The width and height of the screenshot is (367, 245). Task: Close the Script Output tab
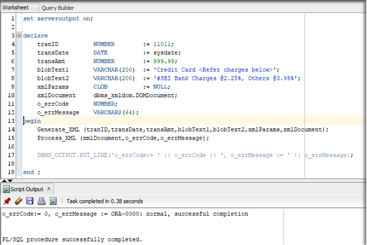[x=49, y=189]
